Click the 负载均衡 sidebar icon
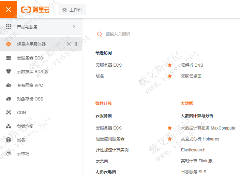The image size is (240, 176). tap(9, 126)
